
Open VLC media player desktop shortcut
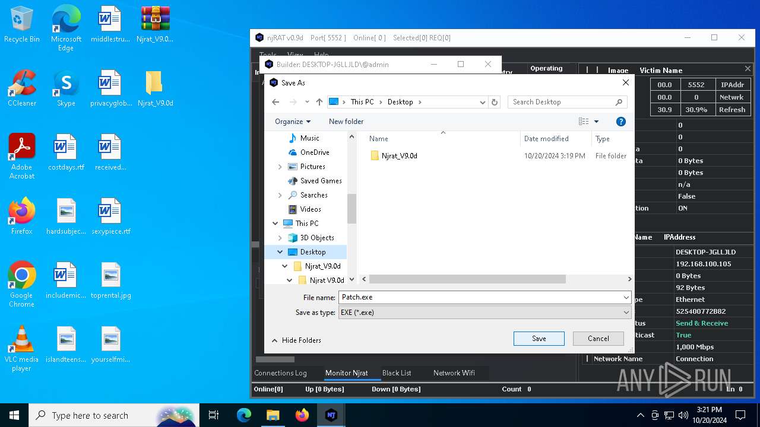coord(22,348)
